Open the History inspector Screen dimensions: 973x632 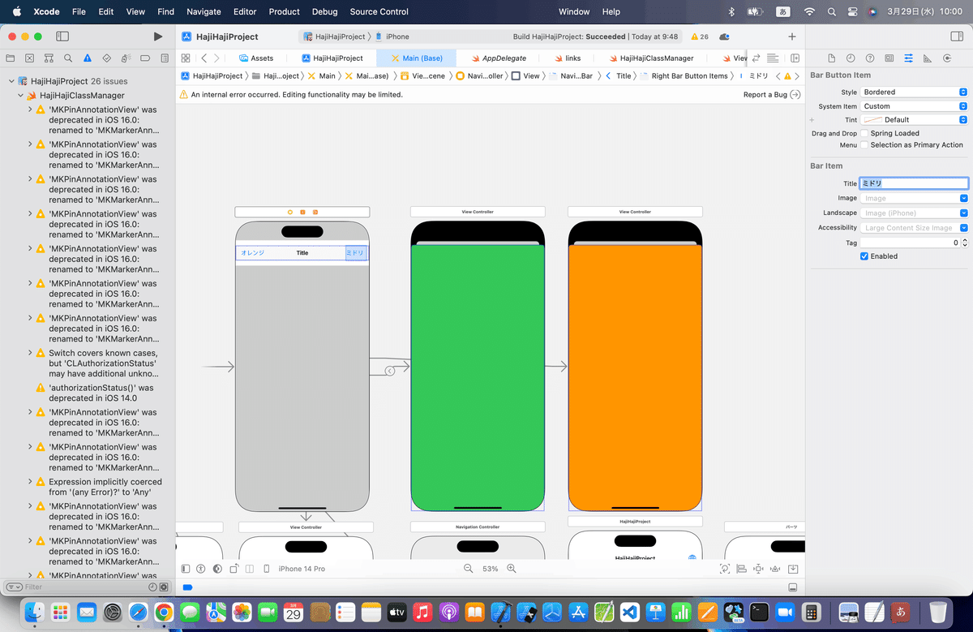coord(851,58)
